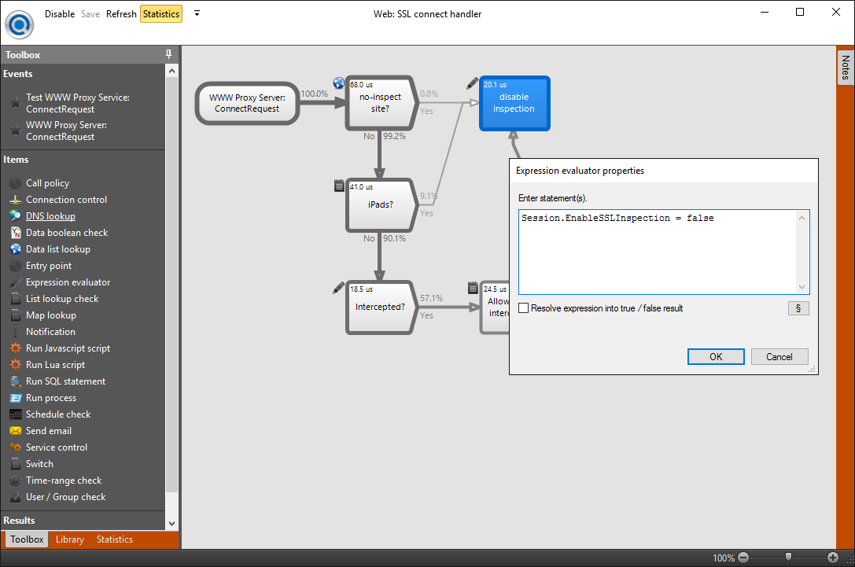
Task: Adjust the zoom slider handle
Action: click(788, 557)
